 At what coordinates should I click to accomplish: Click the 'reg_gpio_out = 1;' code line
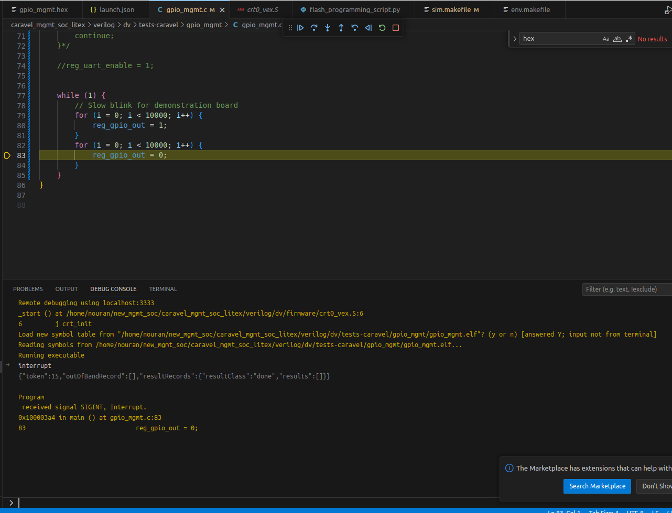click(x=129, y=125)
